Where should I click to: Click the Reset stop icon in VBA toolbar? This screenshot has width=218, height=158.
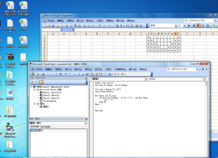83,74
